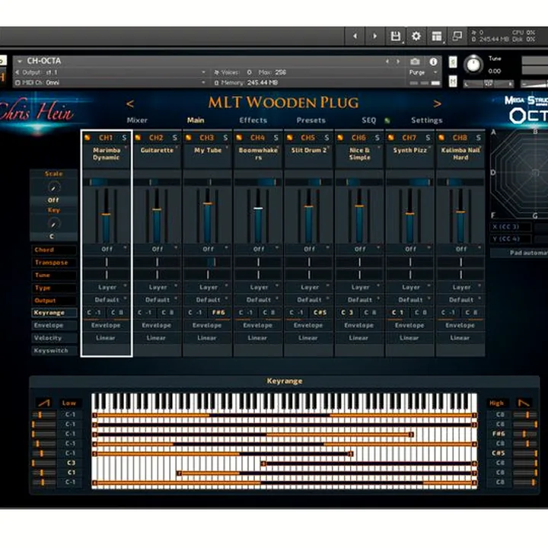Adjust the CH4 volume fader
The width and height of the screenshot is (548, 548).
(258, 209)
